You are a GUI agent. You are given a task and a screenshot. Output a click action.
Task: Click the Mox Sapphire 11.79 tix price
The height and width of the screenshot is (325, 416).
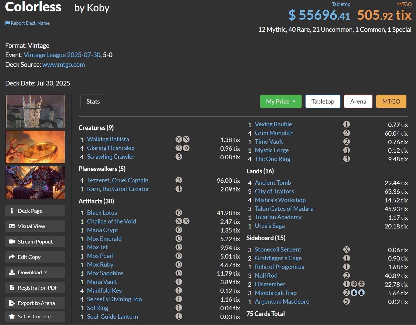[x=229, y=274]
